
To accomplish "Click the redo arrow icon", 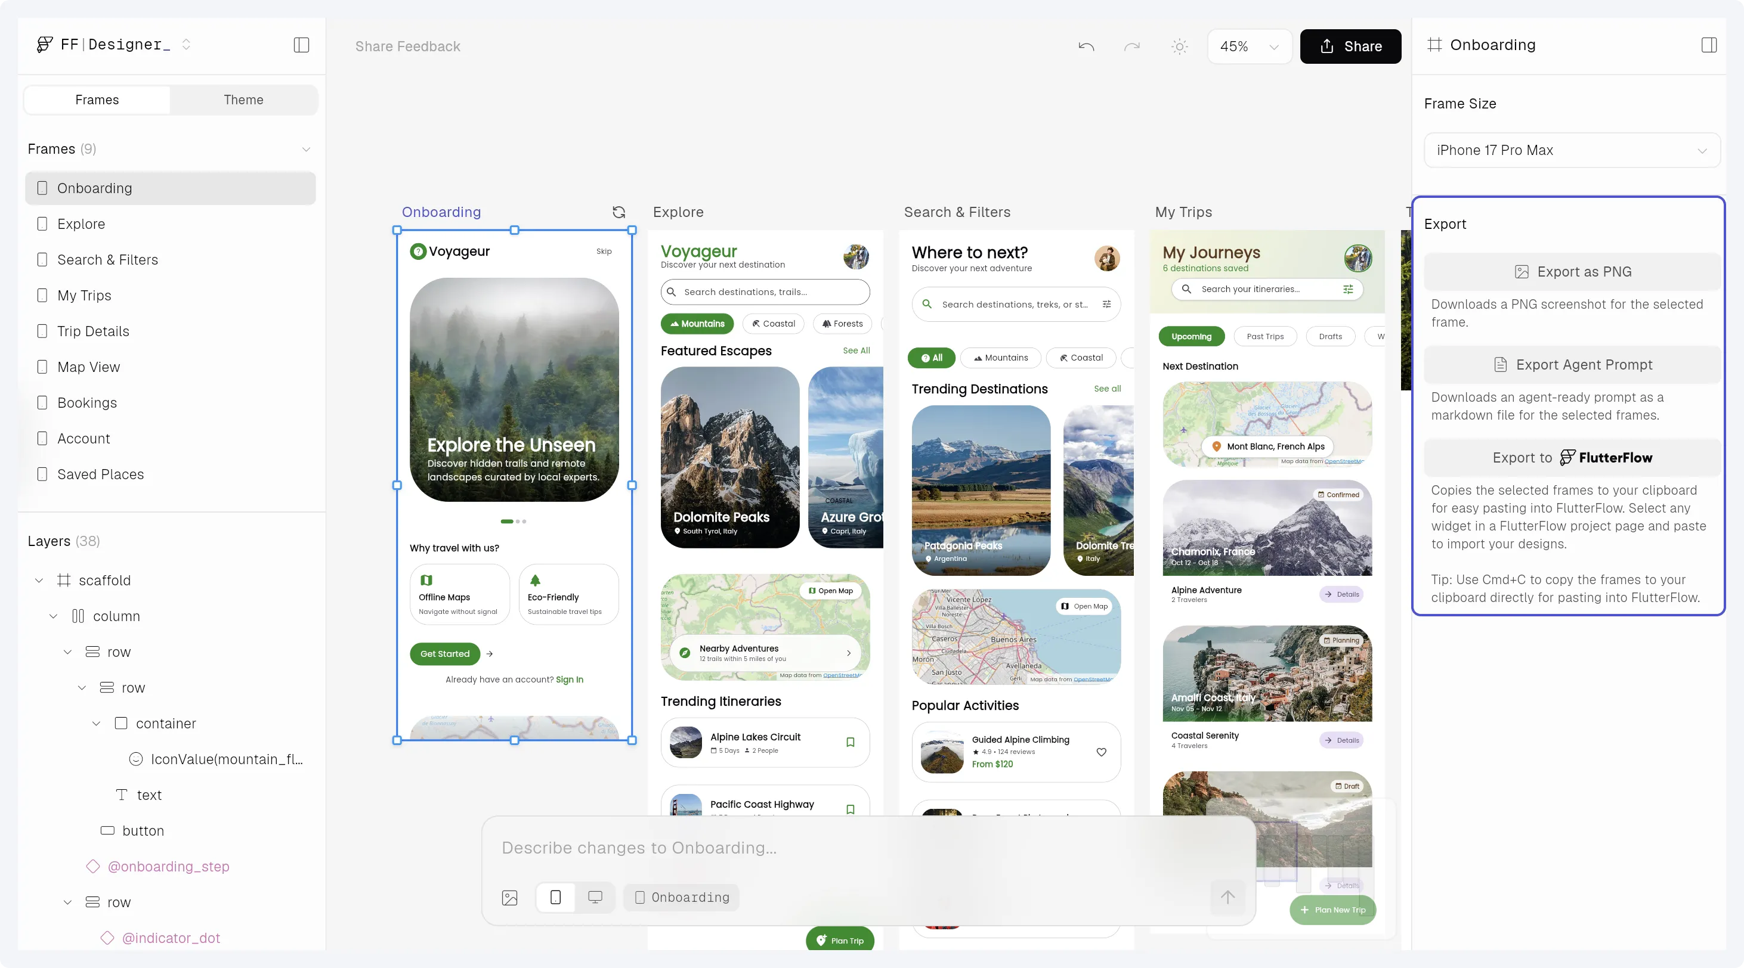I will click(1132, 46).
